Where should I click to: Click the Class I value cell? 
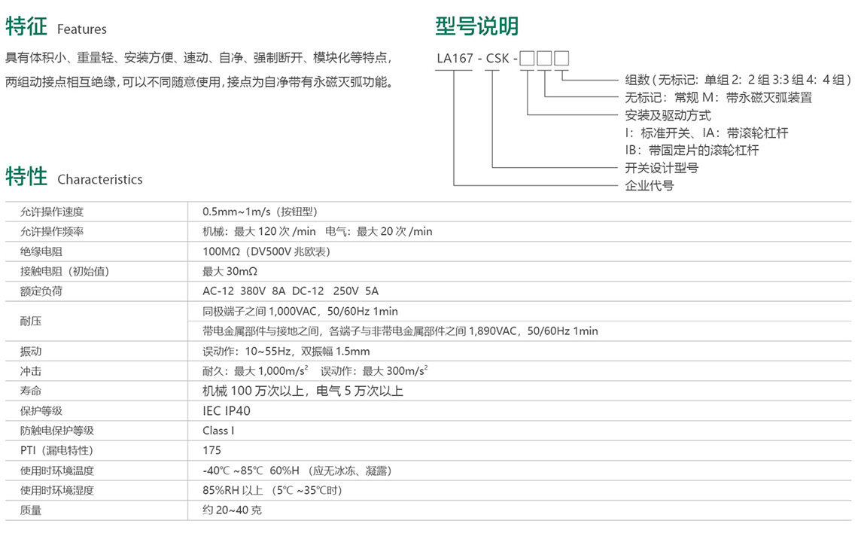(x=218, y=431)
